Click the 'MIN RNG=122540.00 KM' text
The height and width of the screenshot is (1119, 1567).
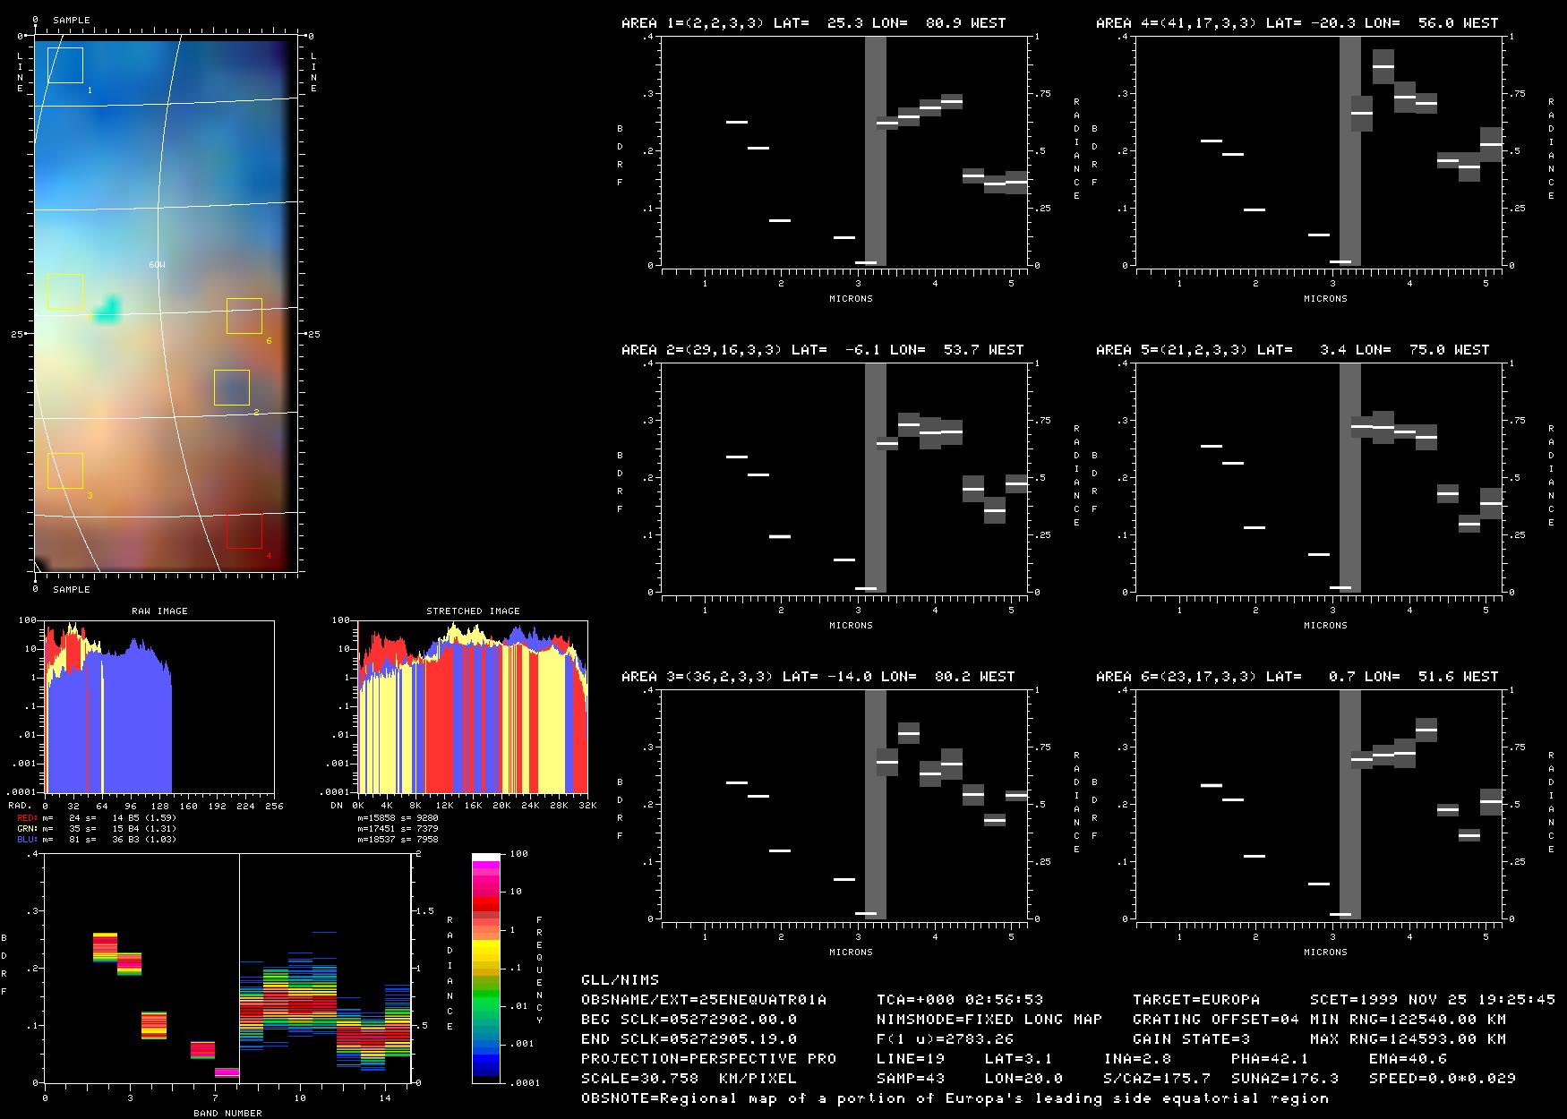[x=1409, y=1020]
